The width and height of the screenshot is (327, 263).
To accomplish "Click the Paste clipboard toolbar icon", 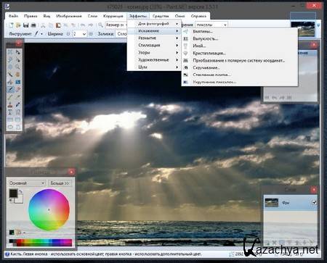I will point(58,25).
